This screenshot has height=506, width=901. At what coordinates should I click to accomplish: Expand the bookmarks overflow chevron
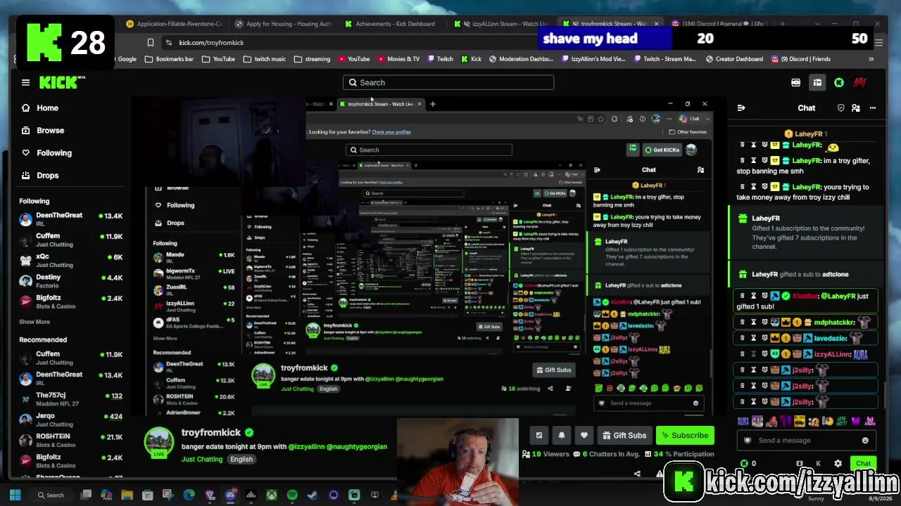pyautogui.click(x=871, y=59)
